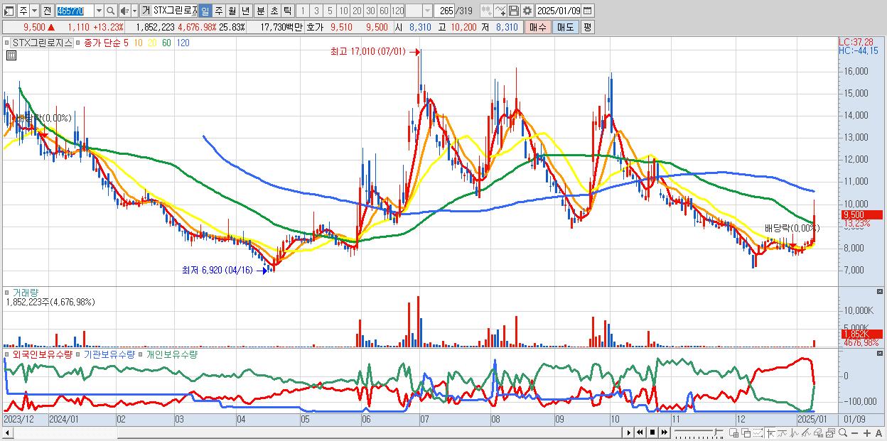The image size is (887, 441).
Task: Open the calendar picker icon
Action: coord(588,11)
